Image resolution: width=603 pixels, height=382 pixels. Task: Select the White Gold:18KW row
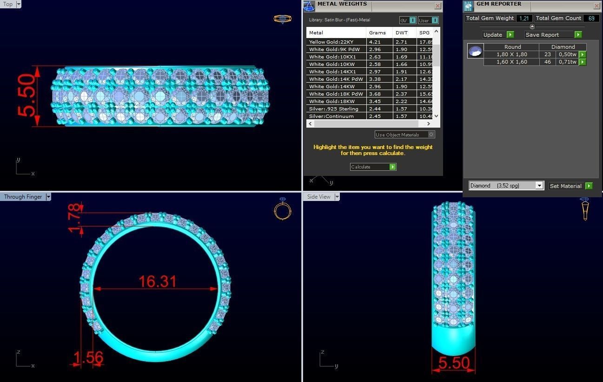tap(370, 101)
